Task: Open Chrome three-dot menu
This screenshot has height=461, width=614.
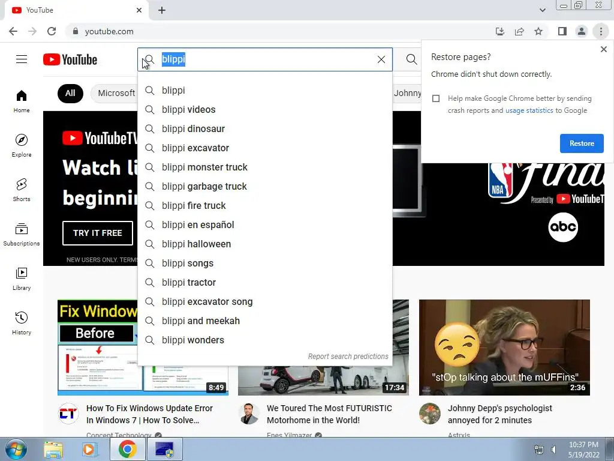Action: pos(601,31)
